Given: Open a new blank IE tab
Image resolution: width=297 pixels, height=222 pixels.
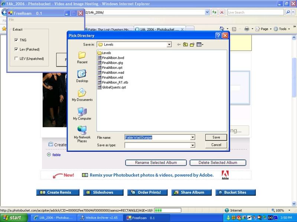Looking at the screenshot, I should 190,29.
